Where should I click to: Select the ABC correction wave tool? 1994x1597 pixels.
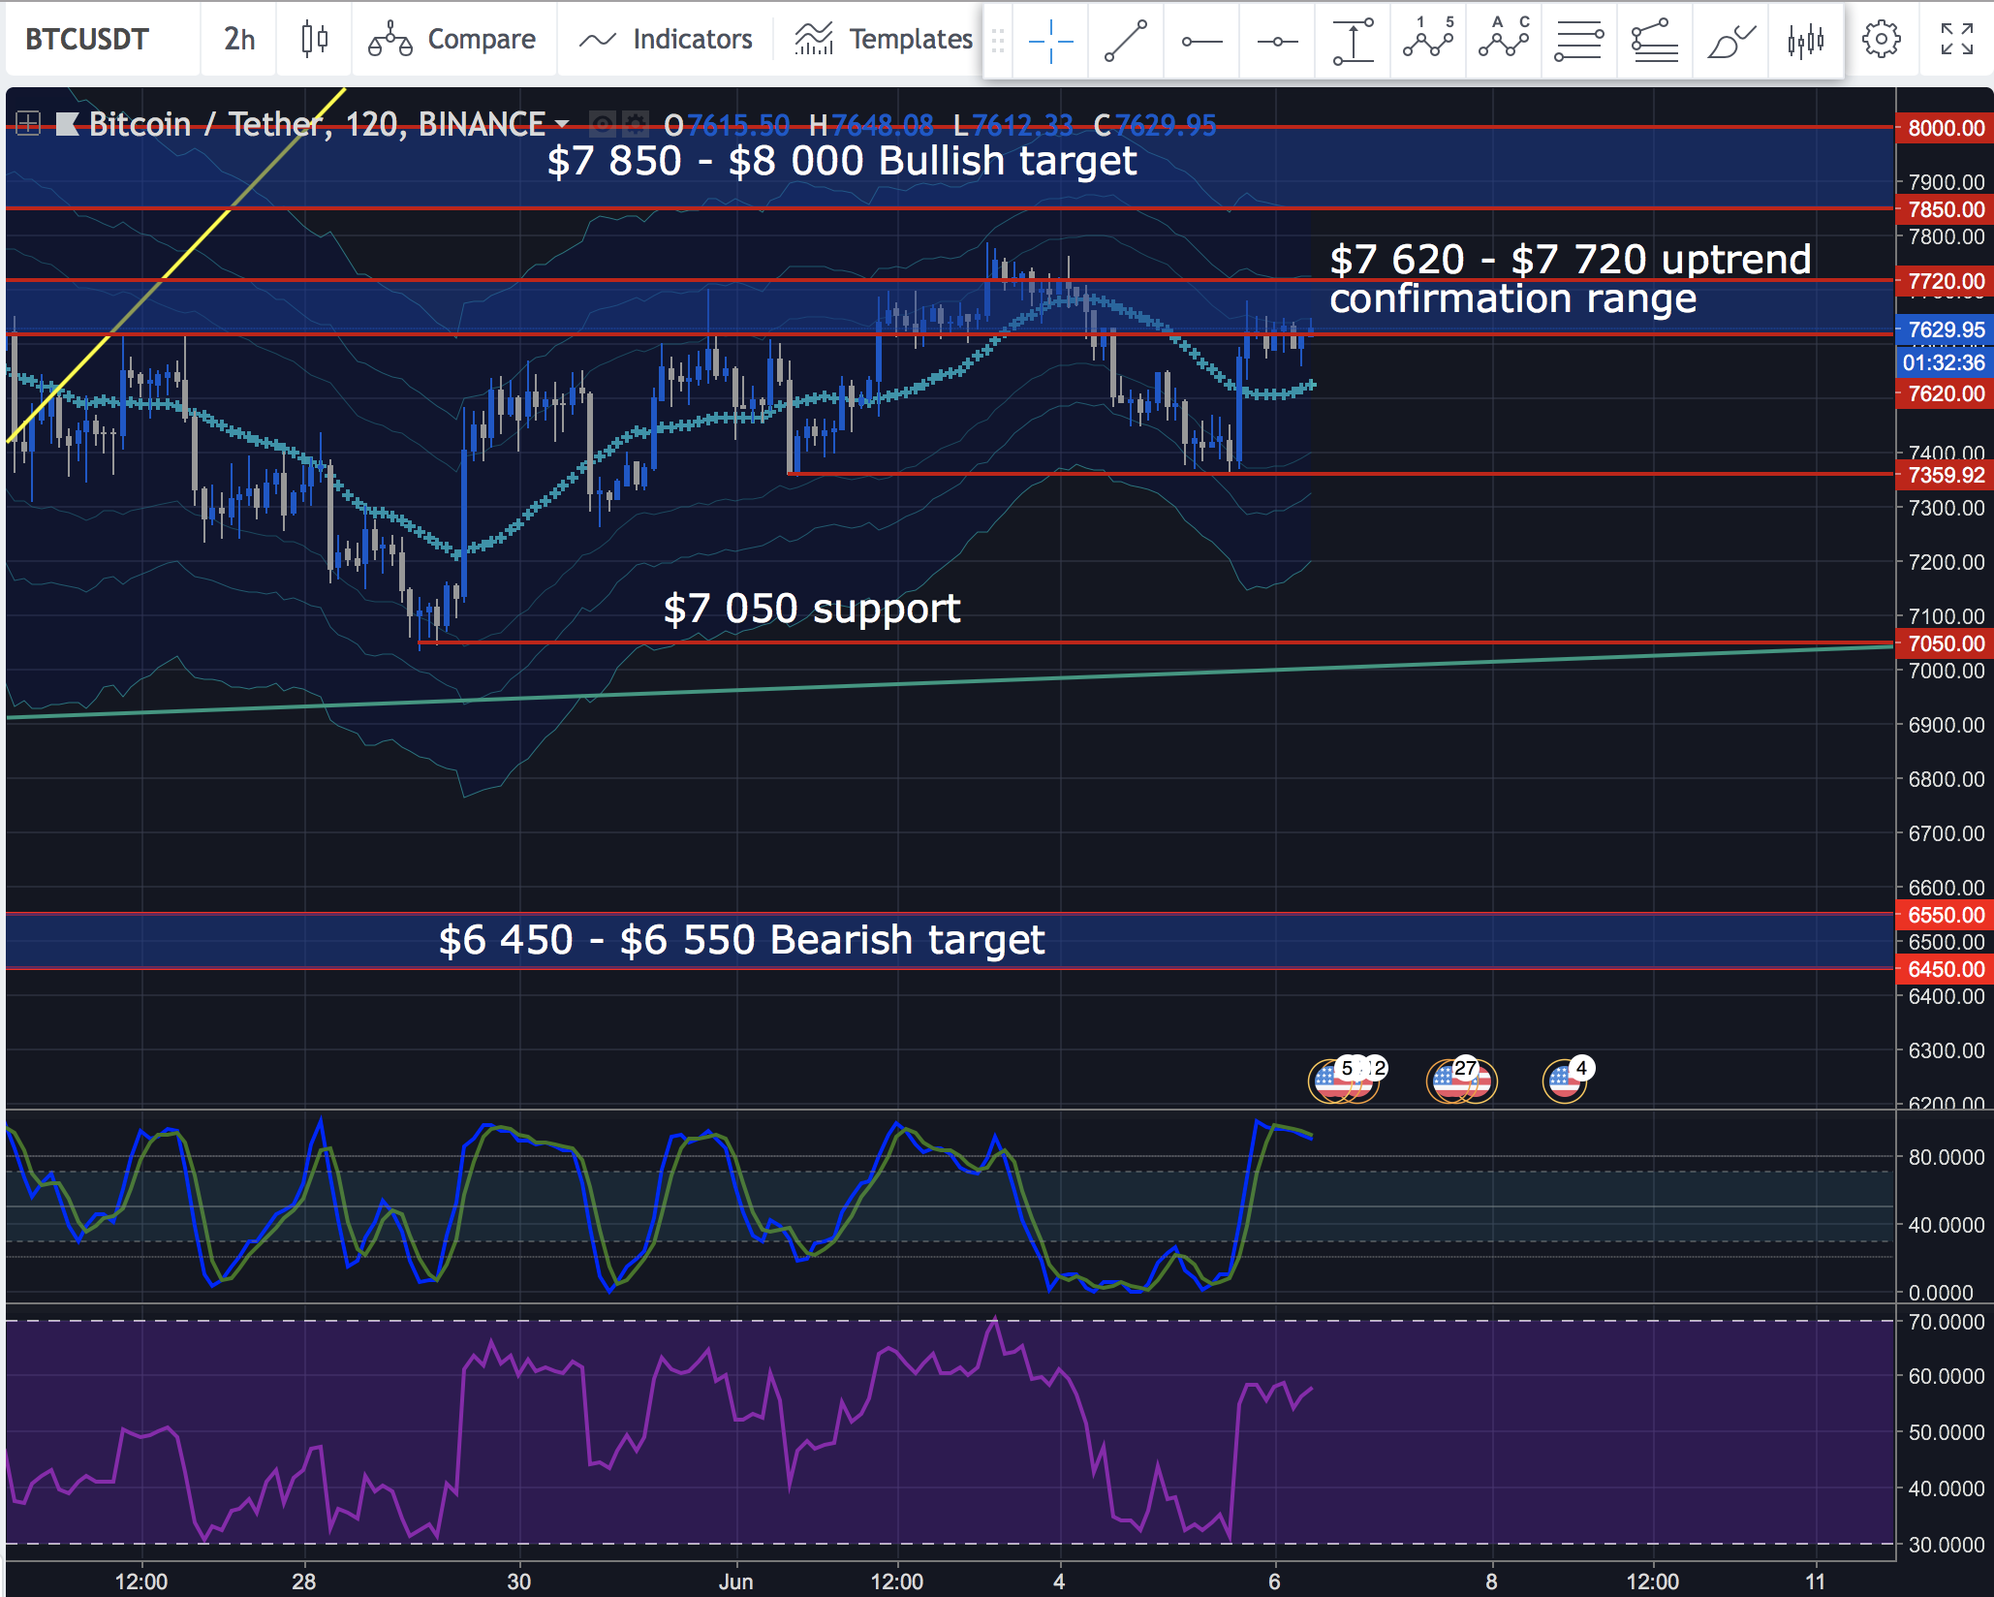(1504, 40)
